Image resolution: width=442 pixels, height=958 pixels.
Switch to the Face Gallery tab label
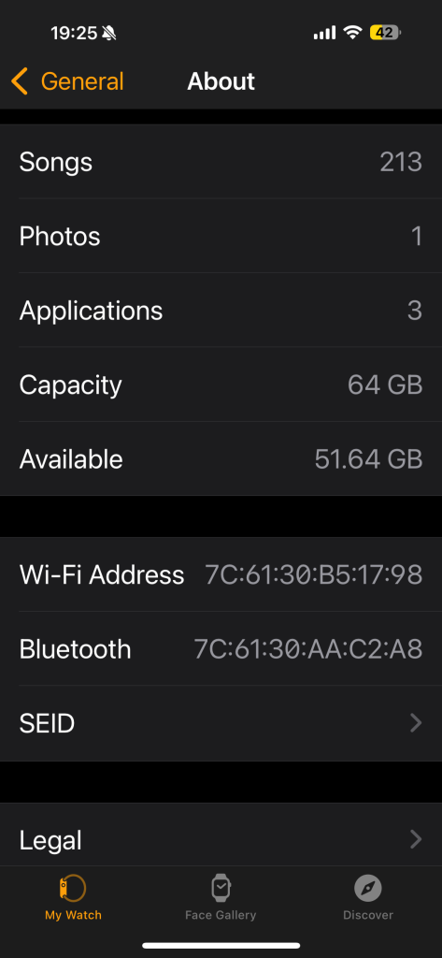click(221, 915)
